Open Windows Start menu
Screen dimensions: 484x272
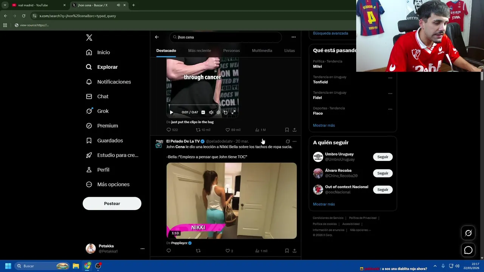click(8, 266)
